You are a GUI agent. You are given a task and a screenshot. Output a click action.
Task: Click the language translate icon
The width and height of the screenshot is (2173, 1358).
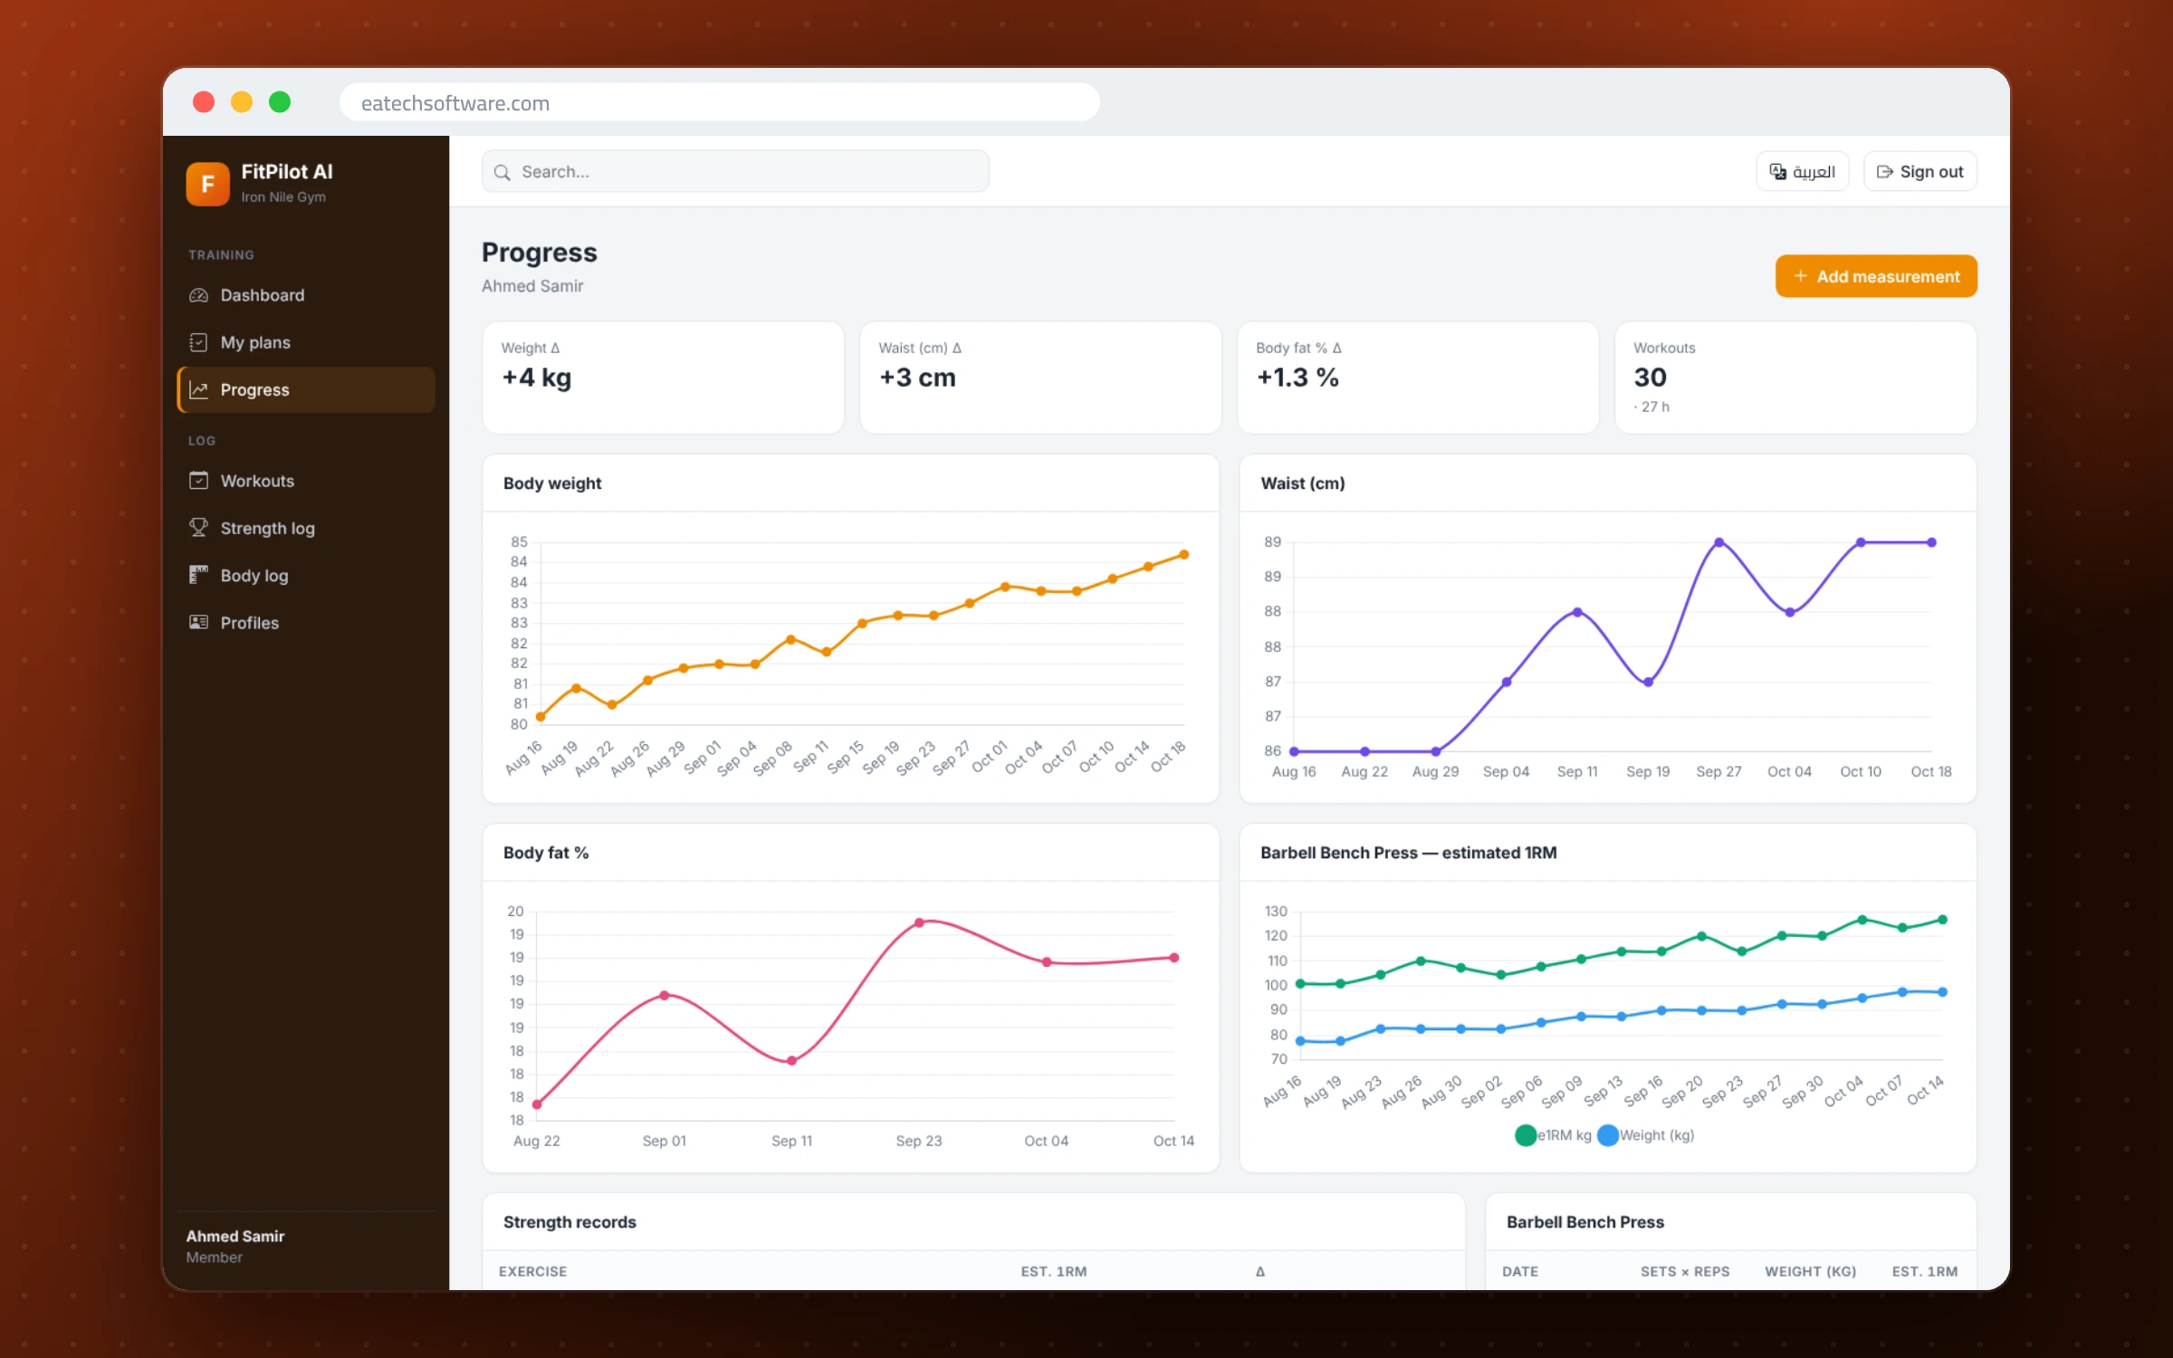[1778, 171]
